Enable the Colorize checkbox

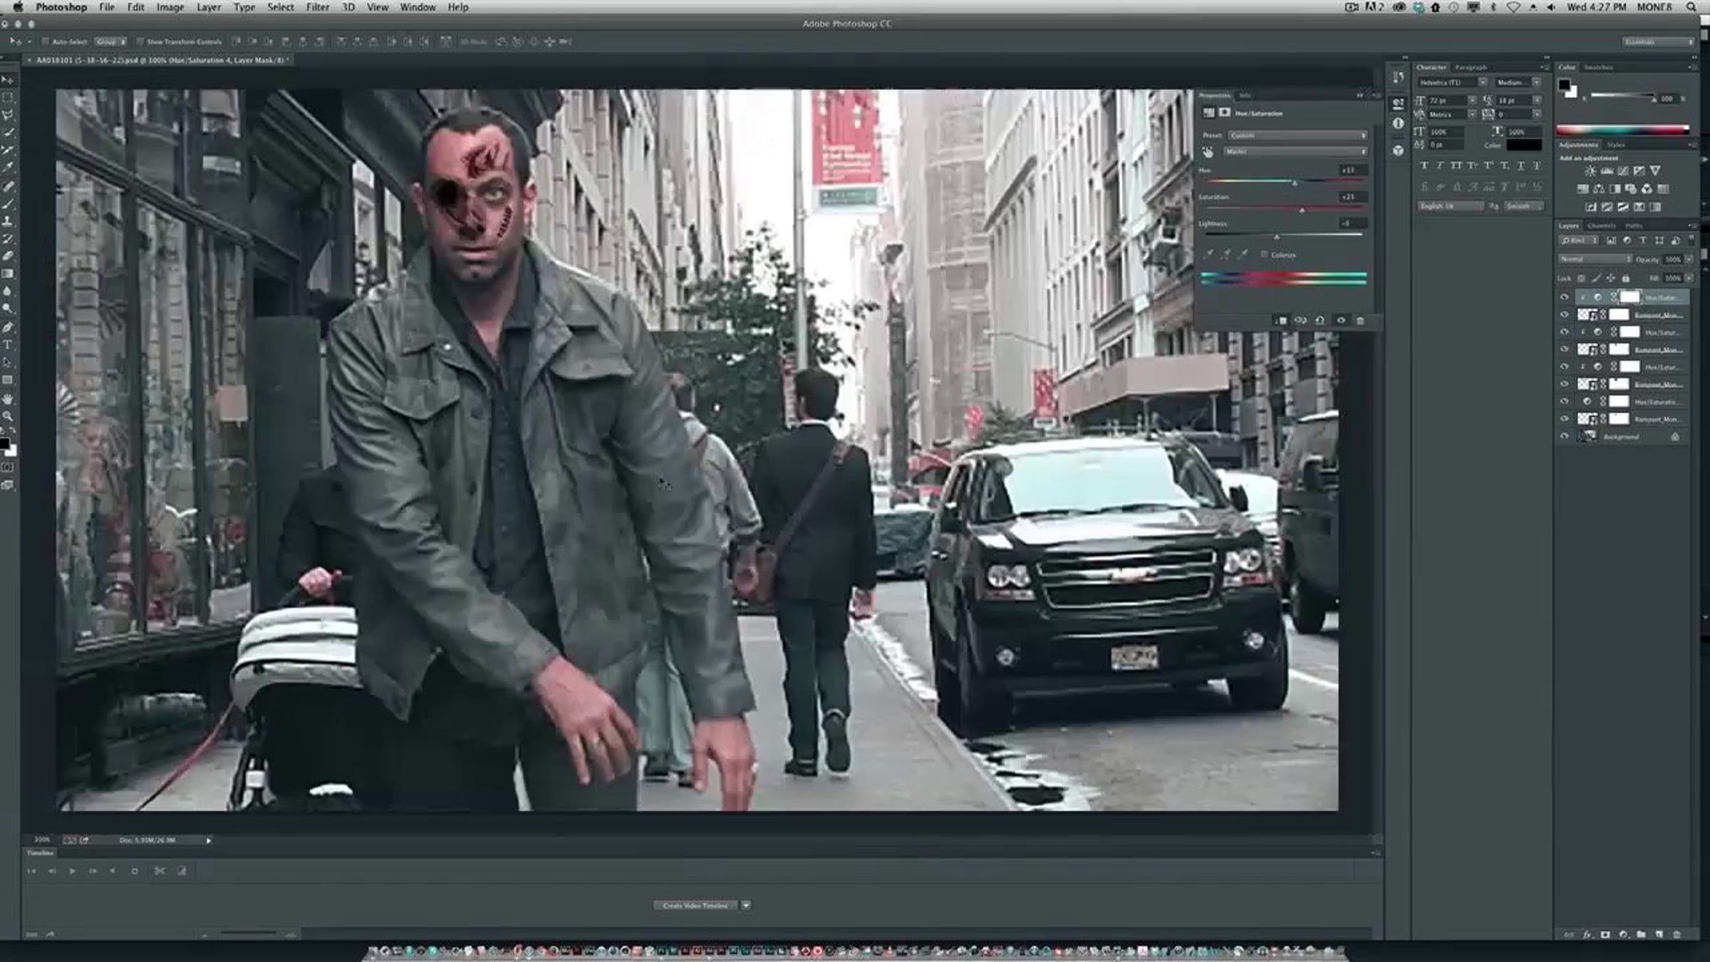click(1265, 254)
